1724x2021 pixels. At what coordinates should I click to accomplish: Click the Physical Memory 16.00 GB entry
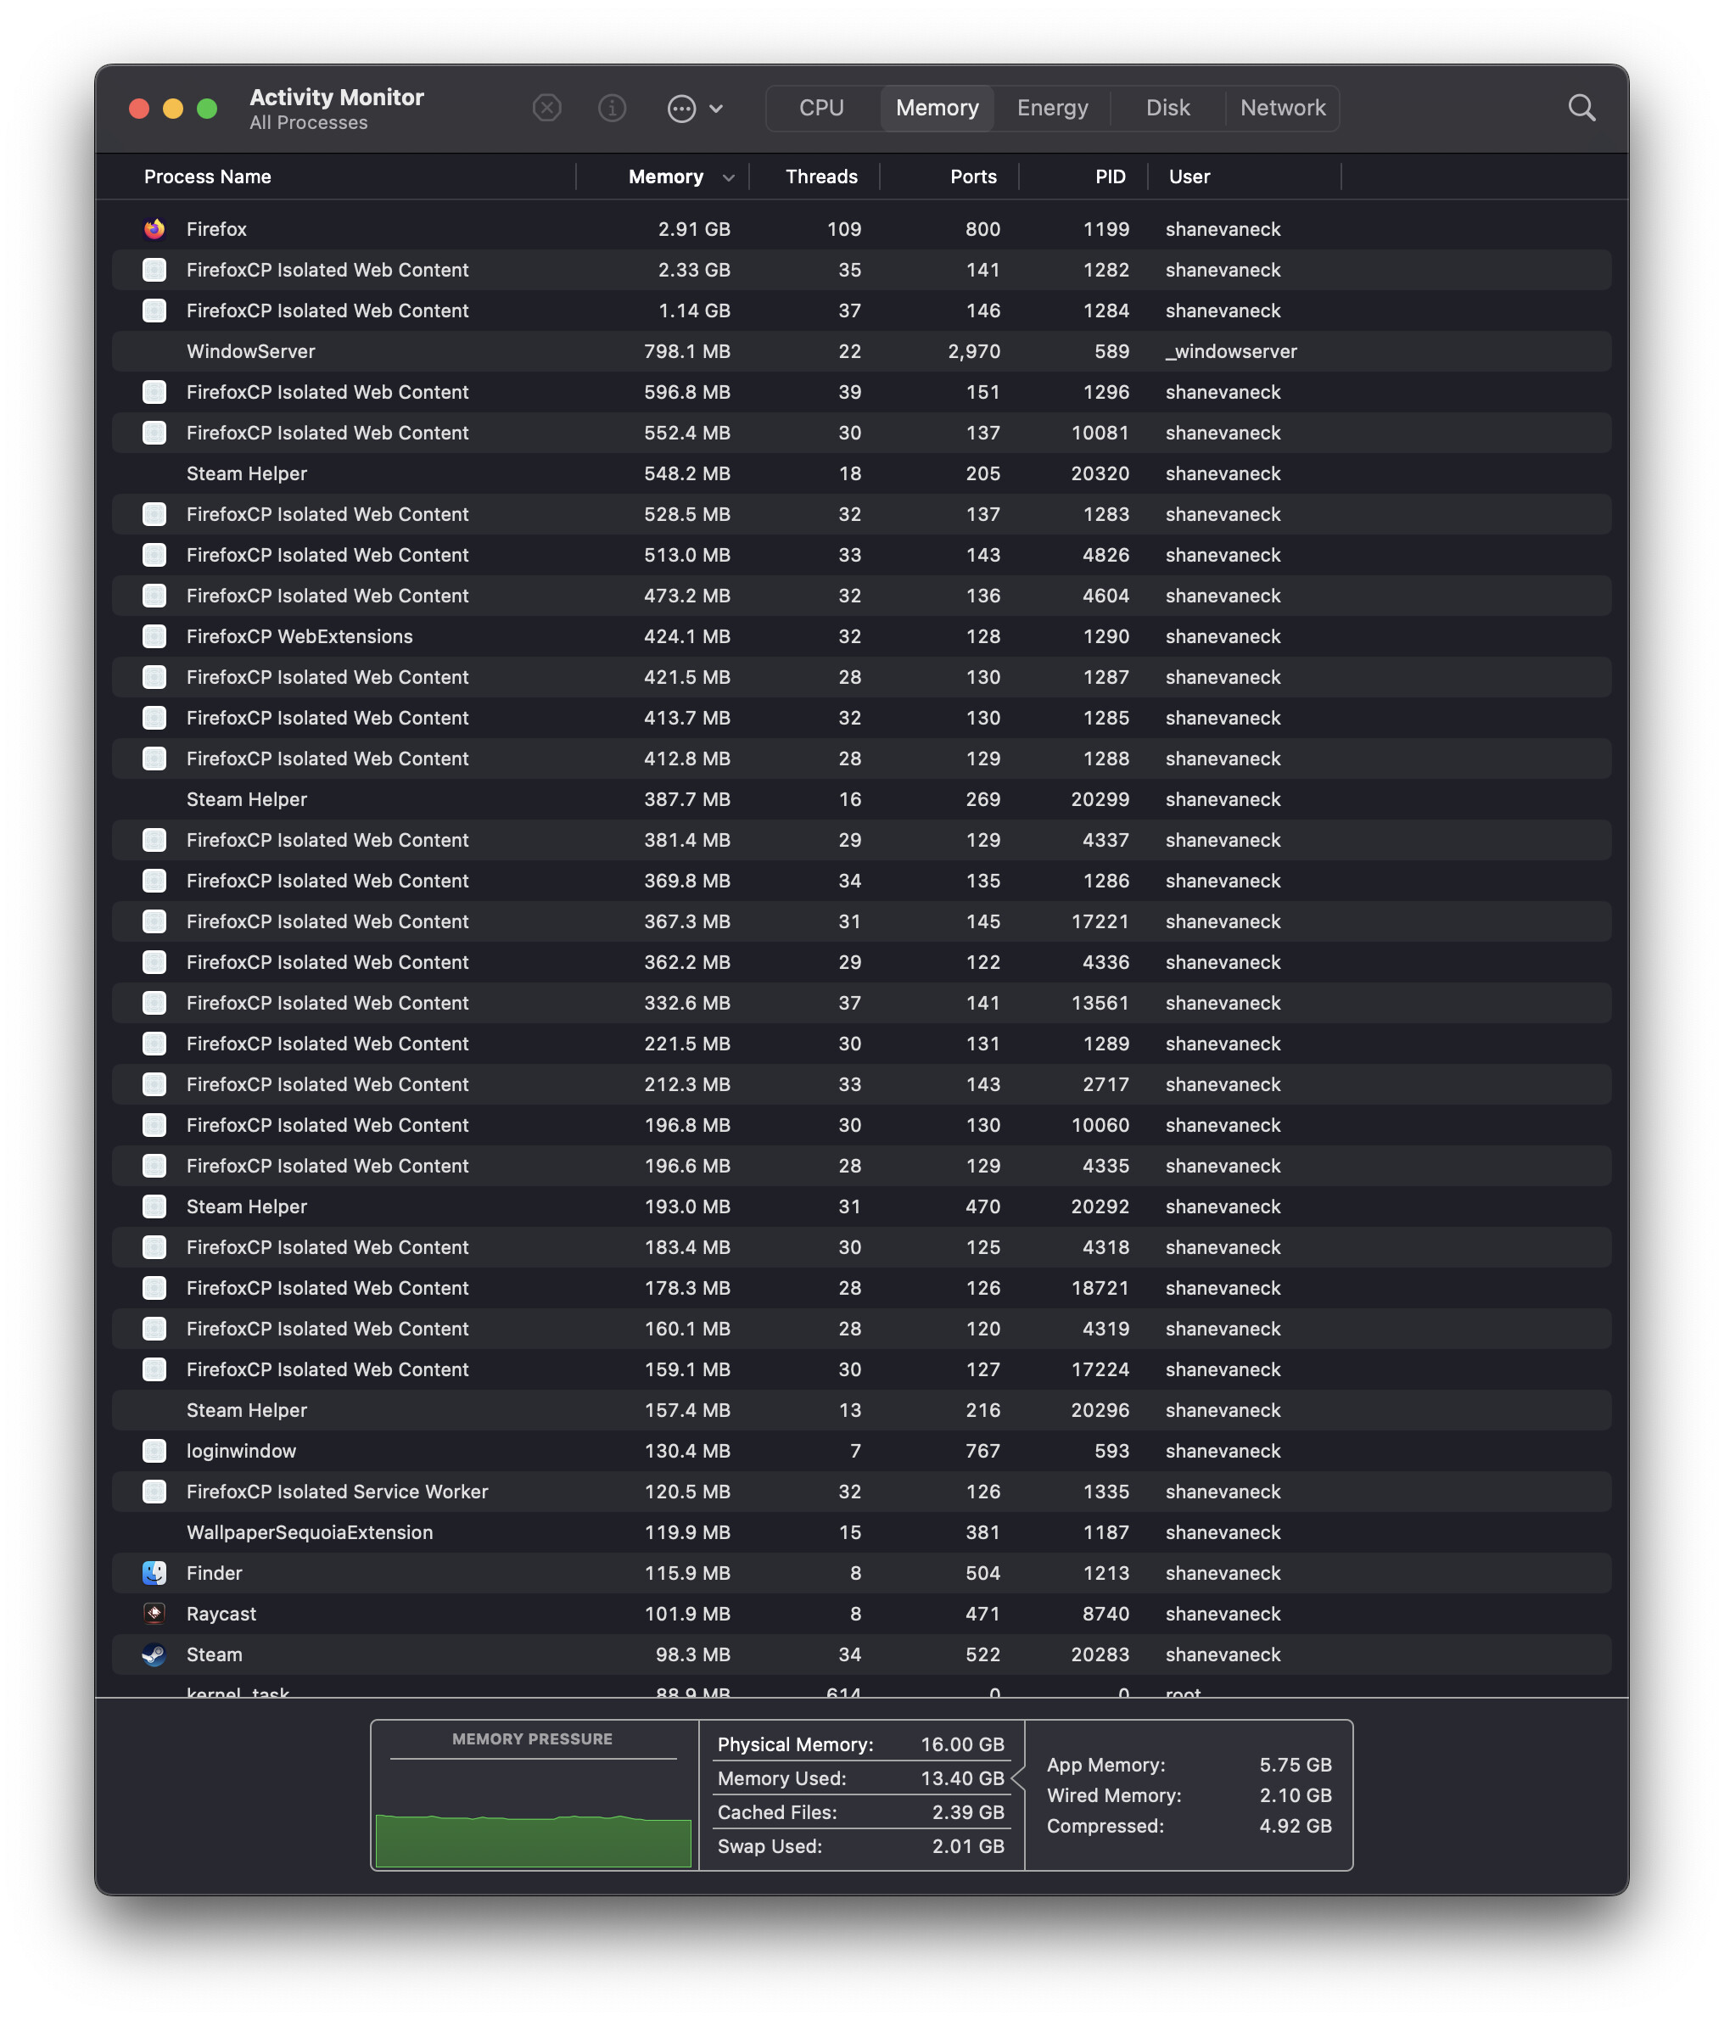tap(860, 1745)
